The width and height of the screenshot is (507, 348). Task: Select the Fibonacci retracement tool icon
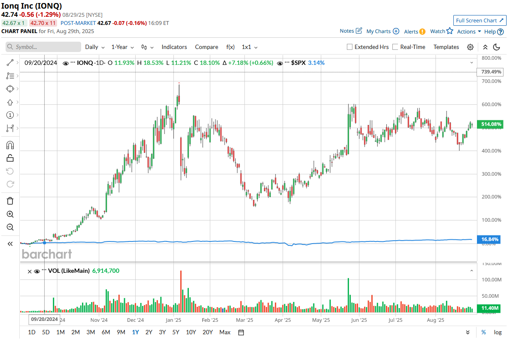point(10,76)
